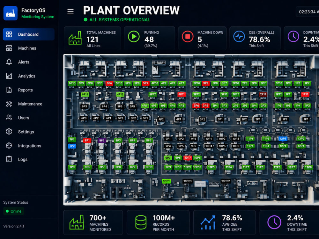
Task: Open Maintenance from the sidebar
Action: [29, 104]
